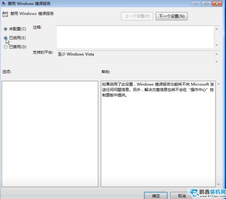Click the 上一个设置(P) button

coord(137,16)
